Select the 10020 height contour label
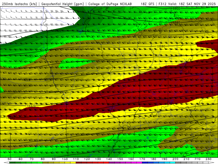218x164 pixels. [x=57, y=31]
